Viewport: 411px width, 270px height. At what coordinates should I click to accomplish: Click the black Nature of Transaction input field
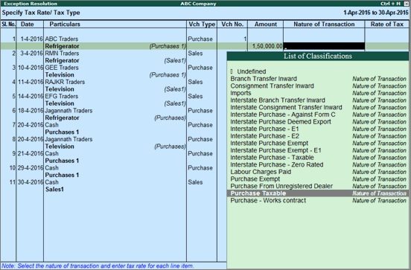pos(324,46)
